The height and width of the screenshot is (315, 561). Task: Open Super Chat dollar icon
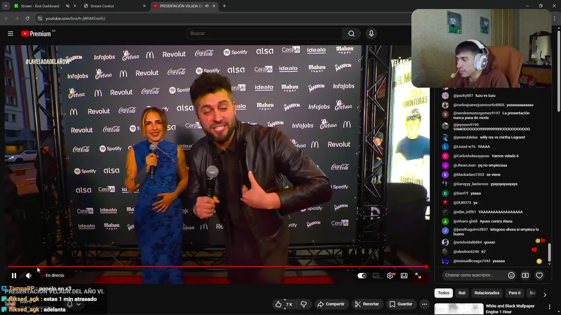tap(525, 275)
